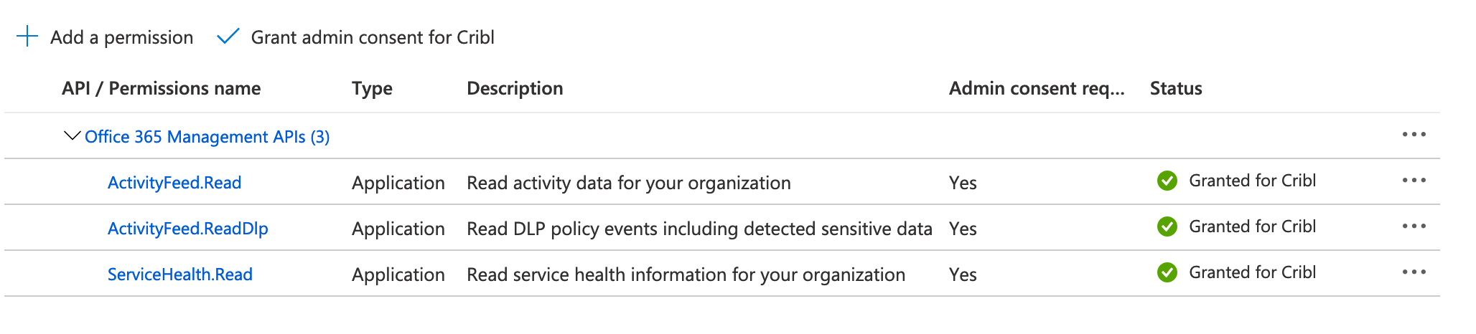Open the ellipsis menu for ActivityFeed.ReadDlp row
Viewport: 1476px width, 334px height.
click(1414, 226)
